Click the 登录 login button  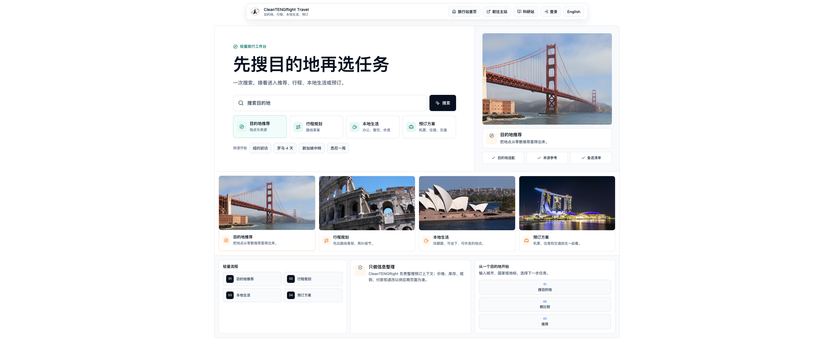click(x=550, y=12)
